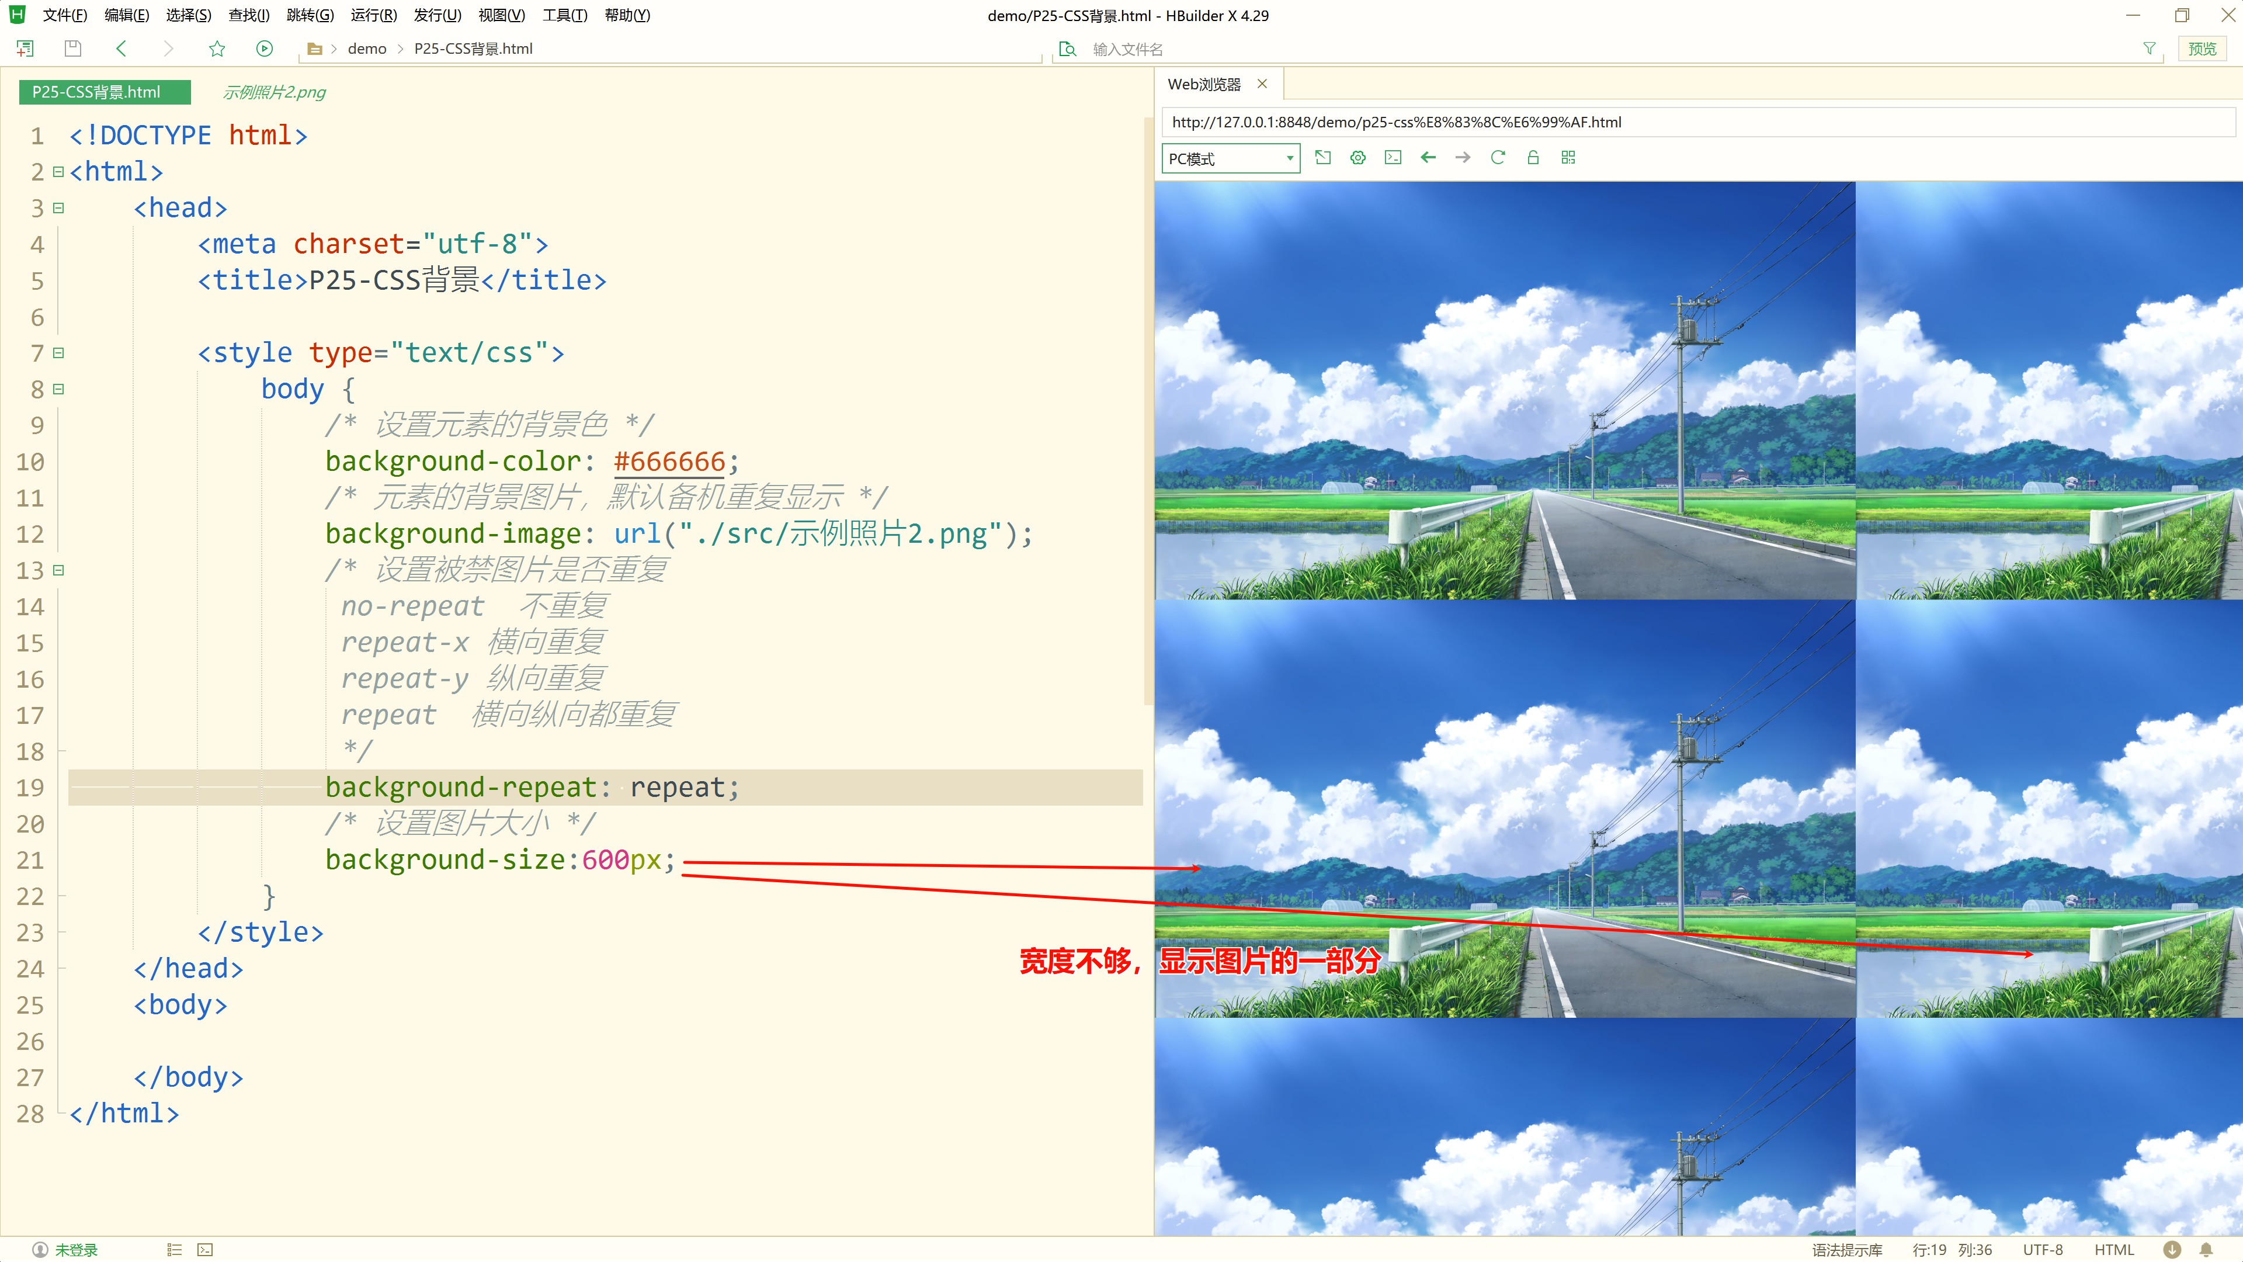
Task: Collapse the style tag fold marker
Action: click(x=58, y=353)
